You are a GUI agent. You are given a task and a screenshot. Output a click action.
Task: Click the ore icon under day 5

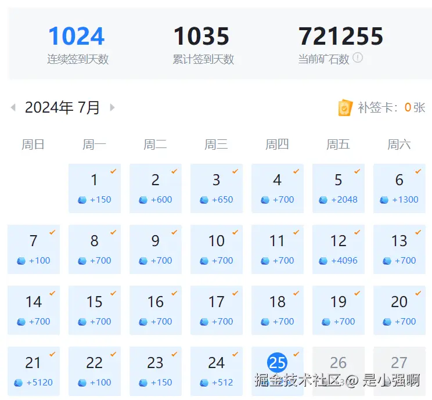coord(323,200)
